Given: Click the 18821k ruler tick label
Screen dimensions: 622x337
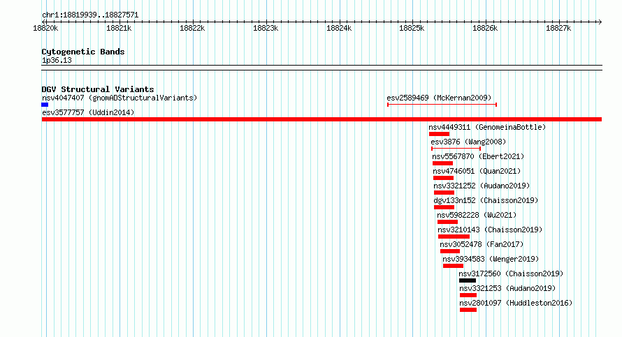Looking at the screenshot, I should 119,29.
